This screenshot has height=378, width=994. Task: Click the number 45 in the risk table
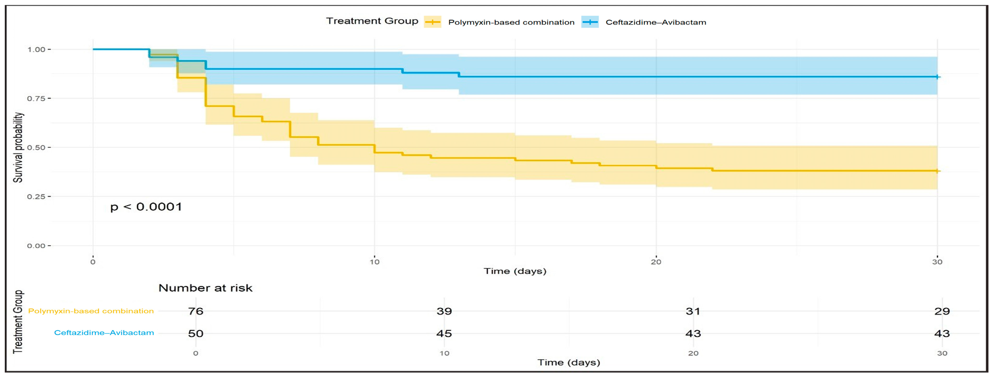444,333
